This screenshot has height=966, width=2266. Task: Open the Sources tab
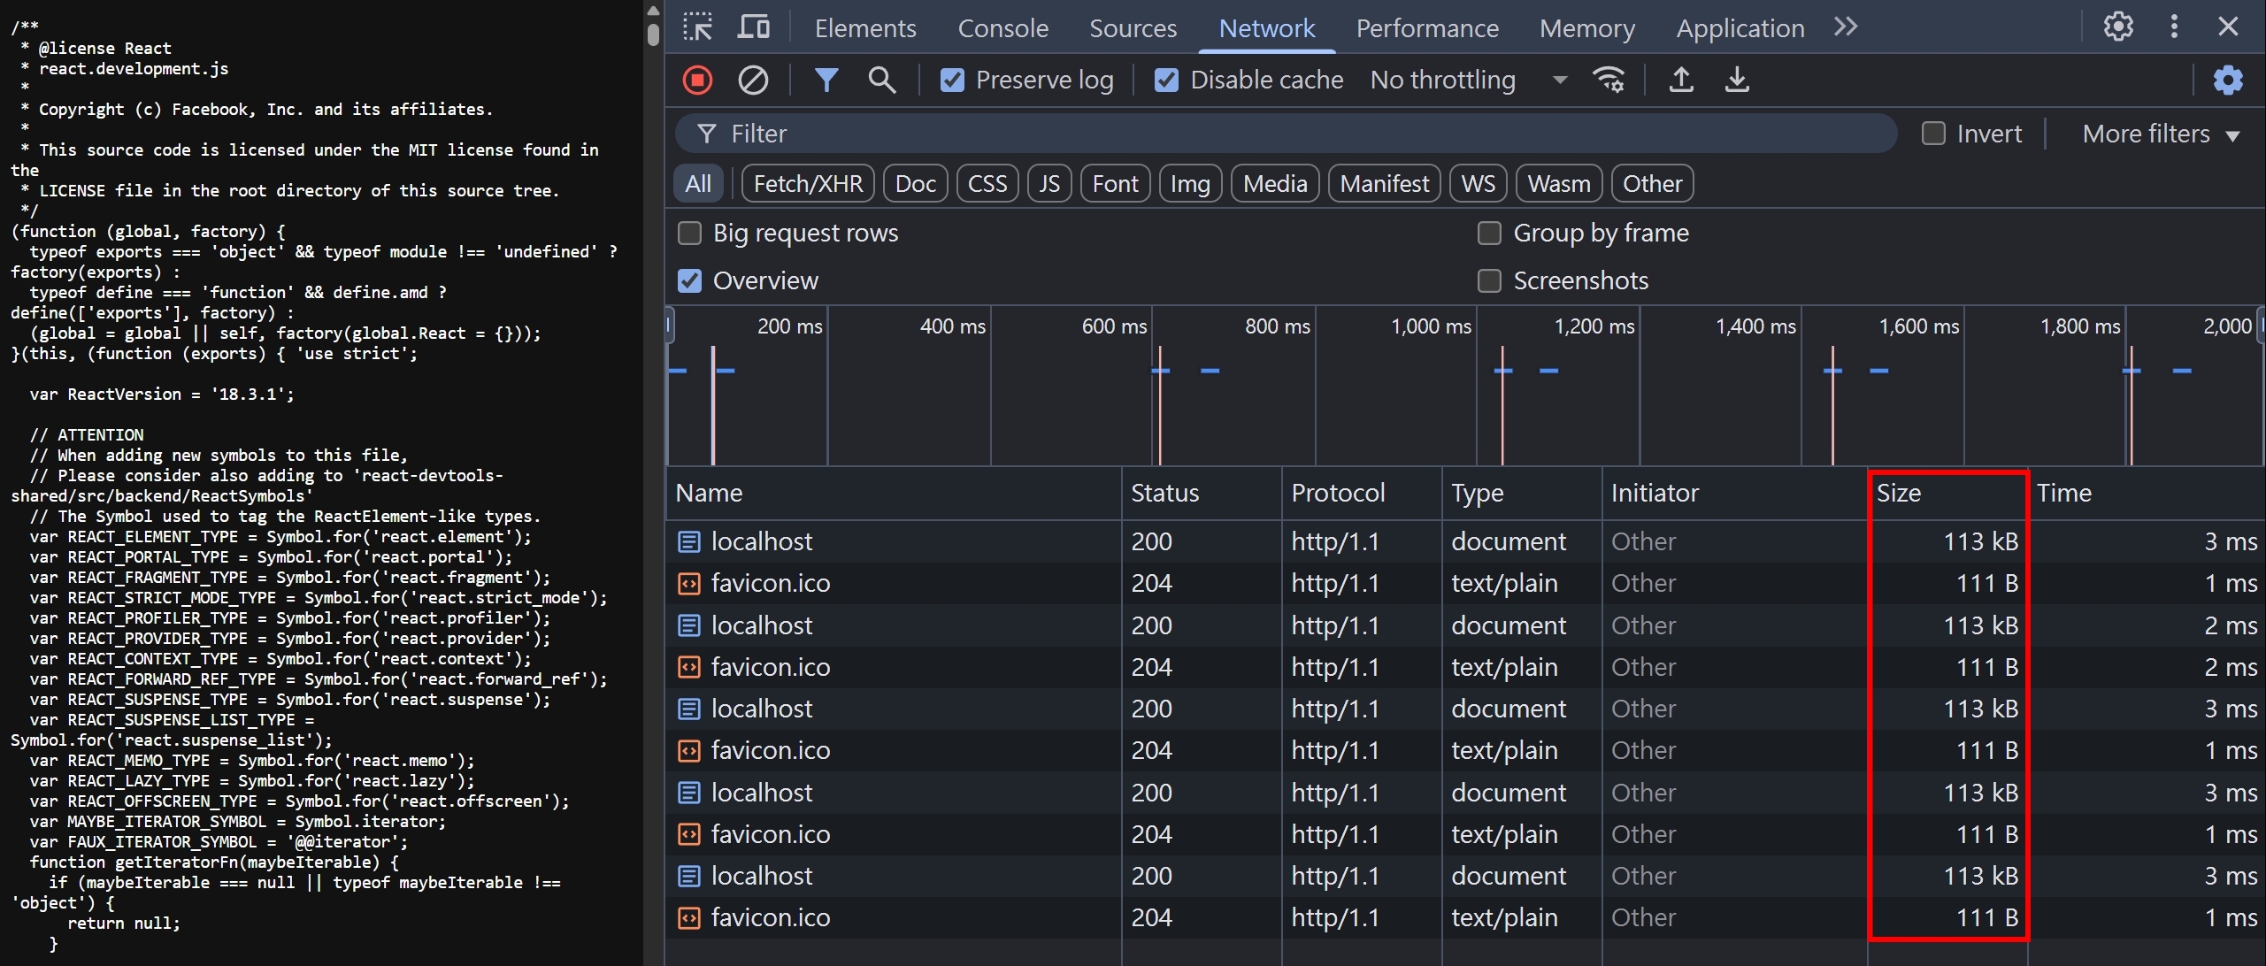pyautogui.click(x=1133, y=28)
